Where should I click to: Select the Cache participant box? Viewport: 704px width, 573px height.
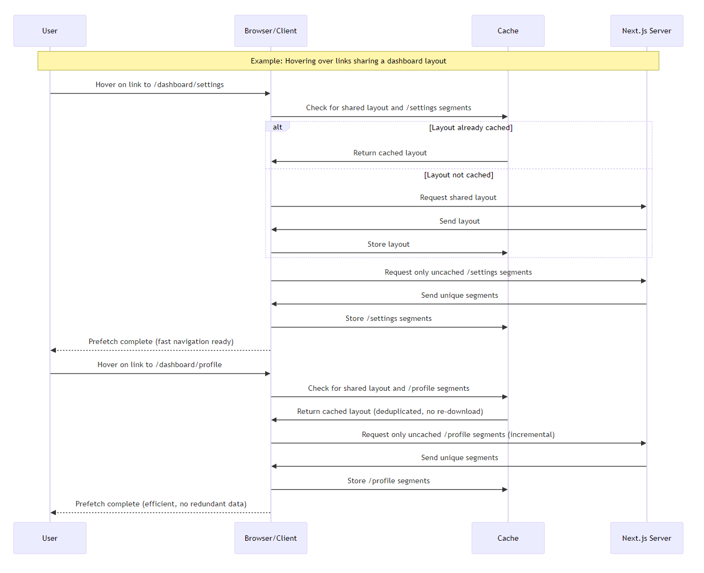point(508,31)
